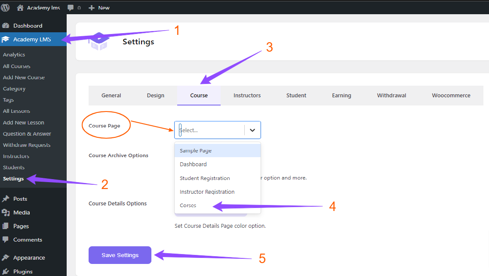The height and width of the screenshot is (276, 489).
Task: Switch to the General tab
Action: [x=111, y=96]
